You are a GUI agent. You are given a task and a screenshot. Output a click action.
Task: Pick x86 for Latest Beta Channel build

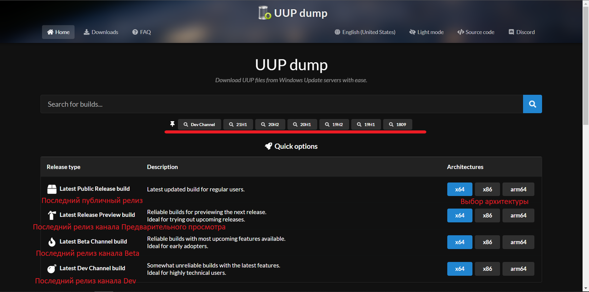coord(487,242)
